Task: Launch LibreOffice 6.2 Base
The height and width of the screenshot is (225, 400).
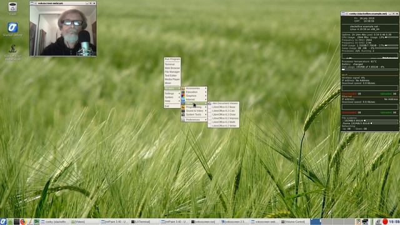Action: coord(223,107)
